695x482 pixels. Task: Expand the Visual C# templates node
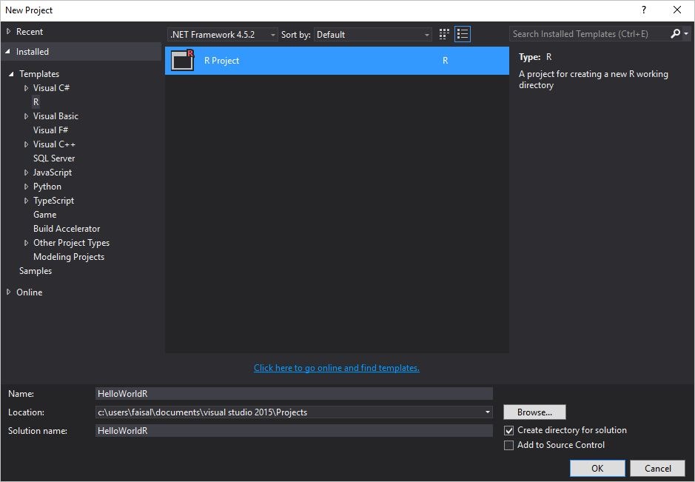27,88
